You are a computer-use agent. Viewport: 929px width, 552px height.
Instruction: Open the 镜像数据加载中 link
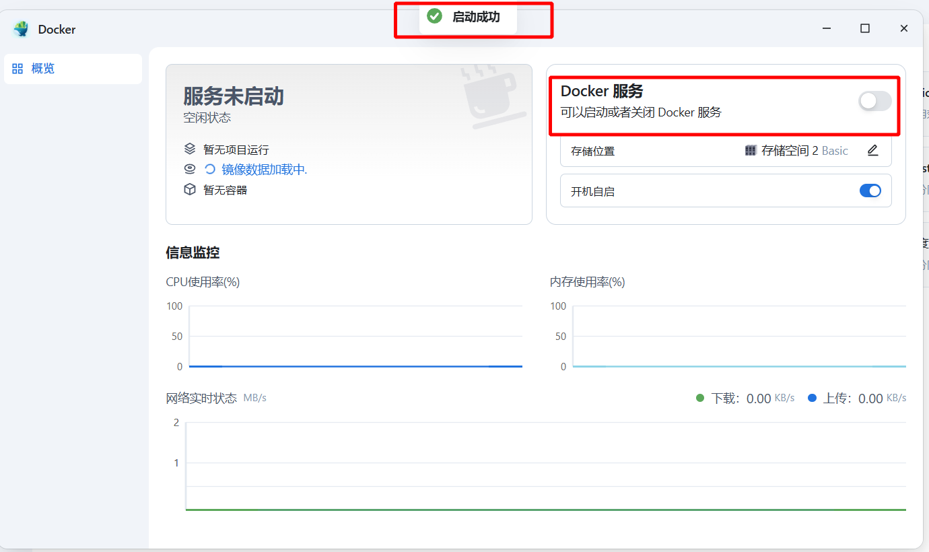point(265,170)
